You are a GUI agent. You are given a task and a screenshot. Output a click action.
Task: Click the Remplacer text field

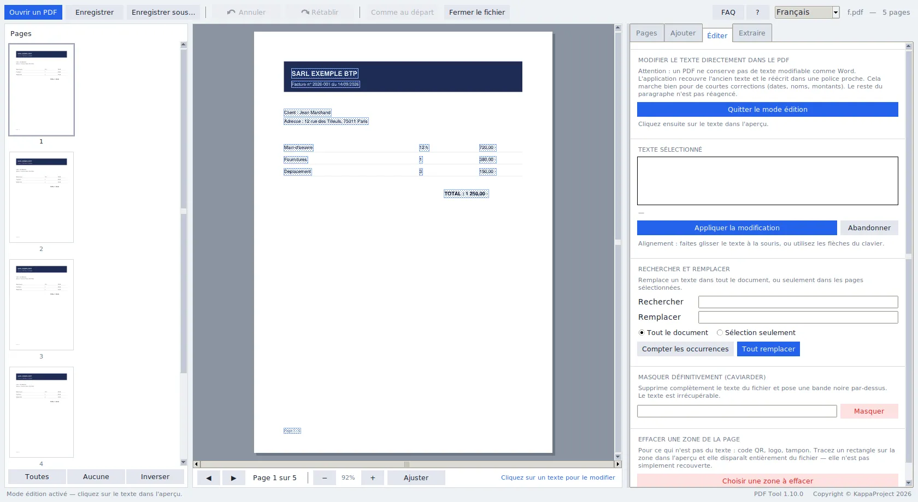click(x=798, y=317)
